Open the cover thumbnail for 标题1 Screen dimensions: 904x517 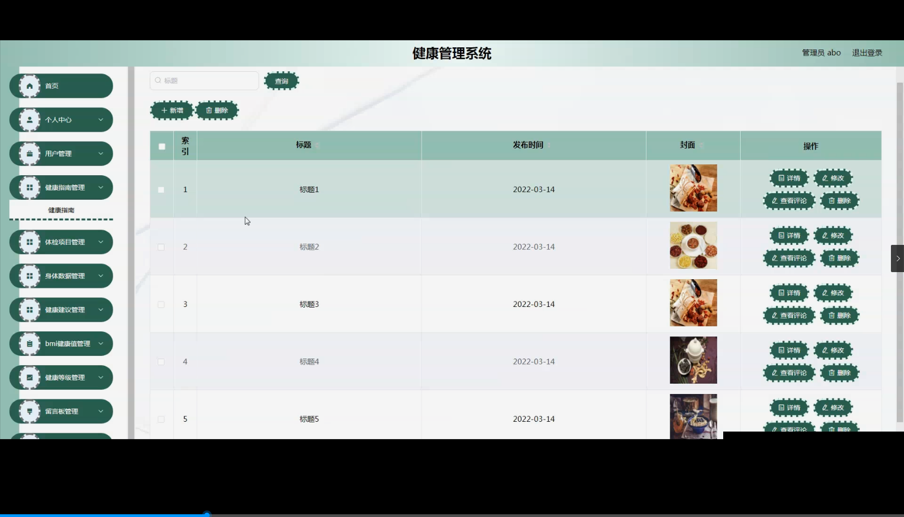pyautogui.click(x=693, y=188)
